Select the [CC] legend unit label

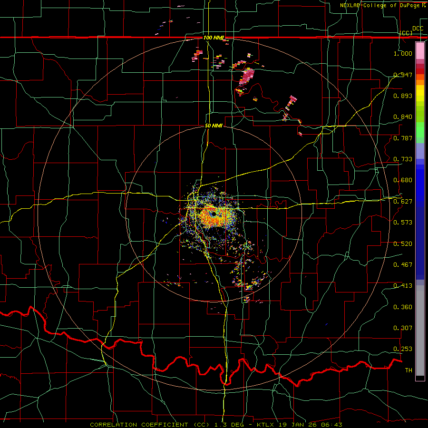click(x=406, y=33)
